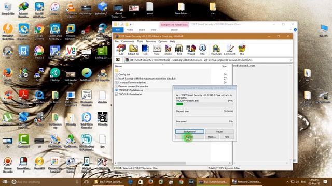Select the VNC desktop icon
The width and height of the screenshot is (332, 186).
click(x=71, y=52)
